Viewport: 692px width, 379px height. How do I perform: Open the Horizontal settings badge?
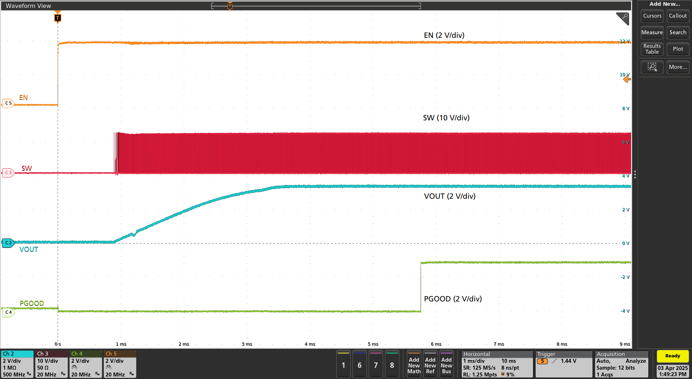click(x=497, y=364)
